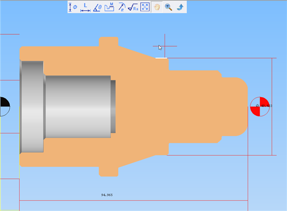Select the radius (R) measurement tool

pyautogui.click(x=121, y=7)
